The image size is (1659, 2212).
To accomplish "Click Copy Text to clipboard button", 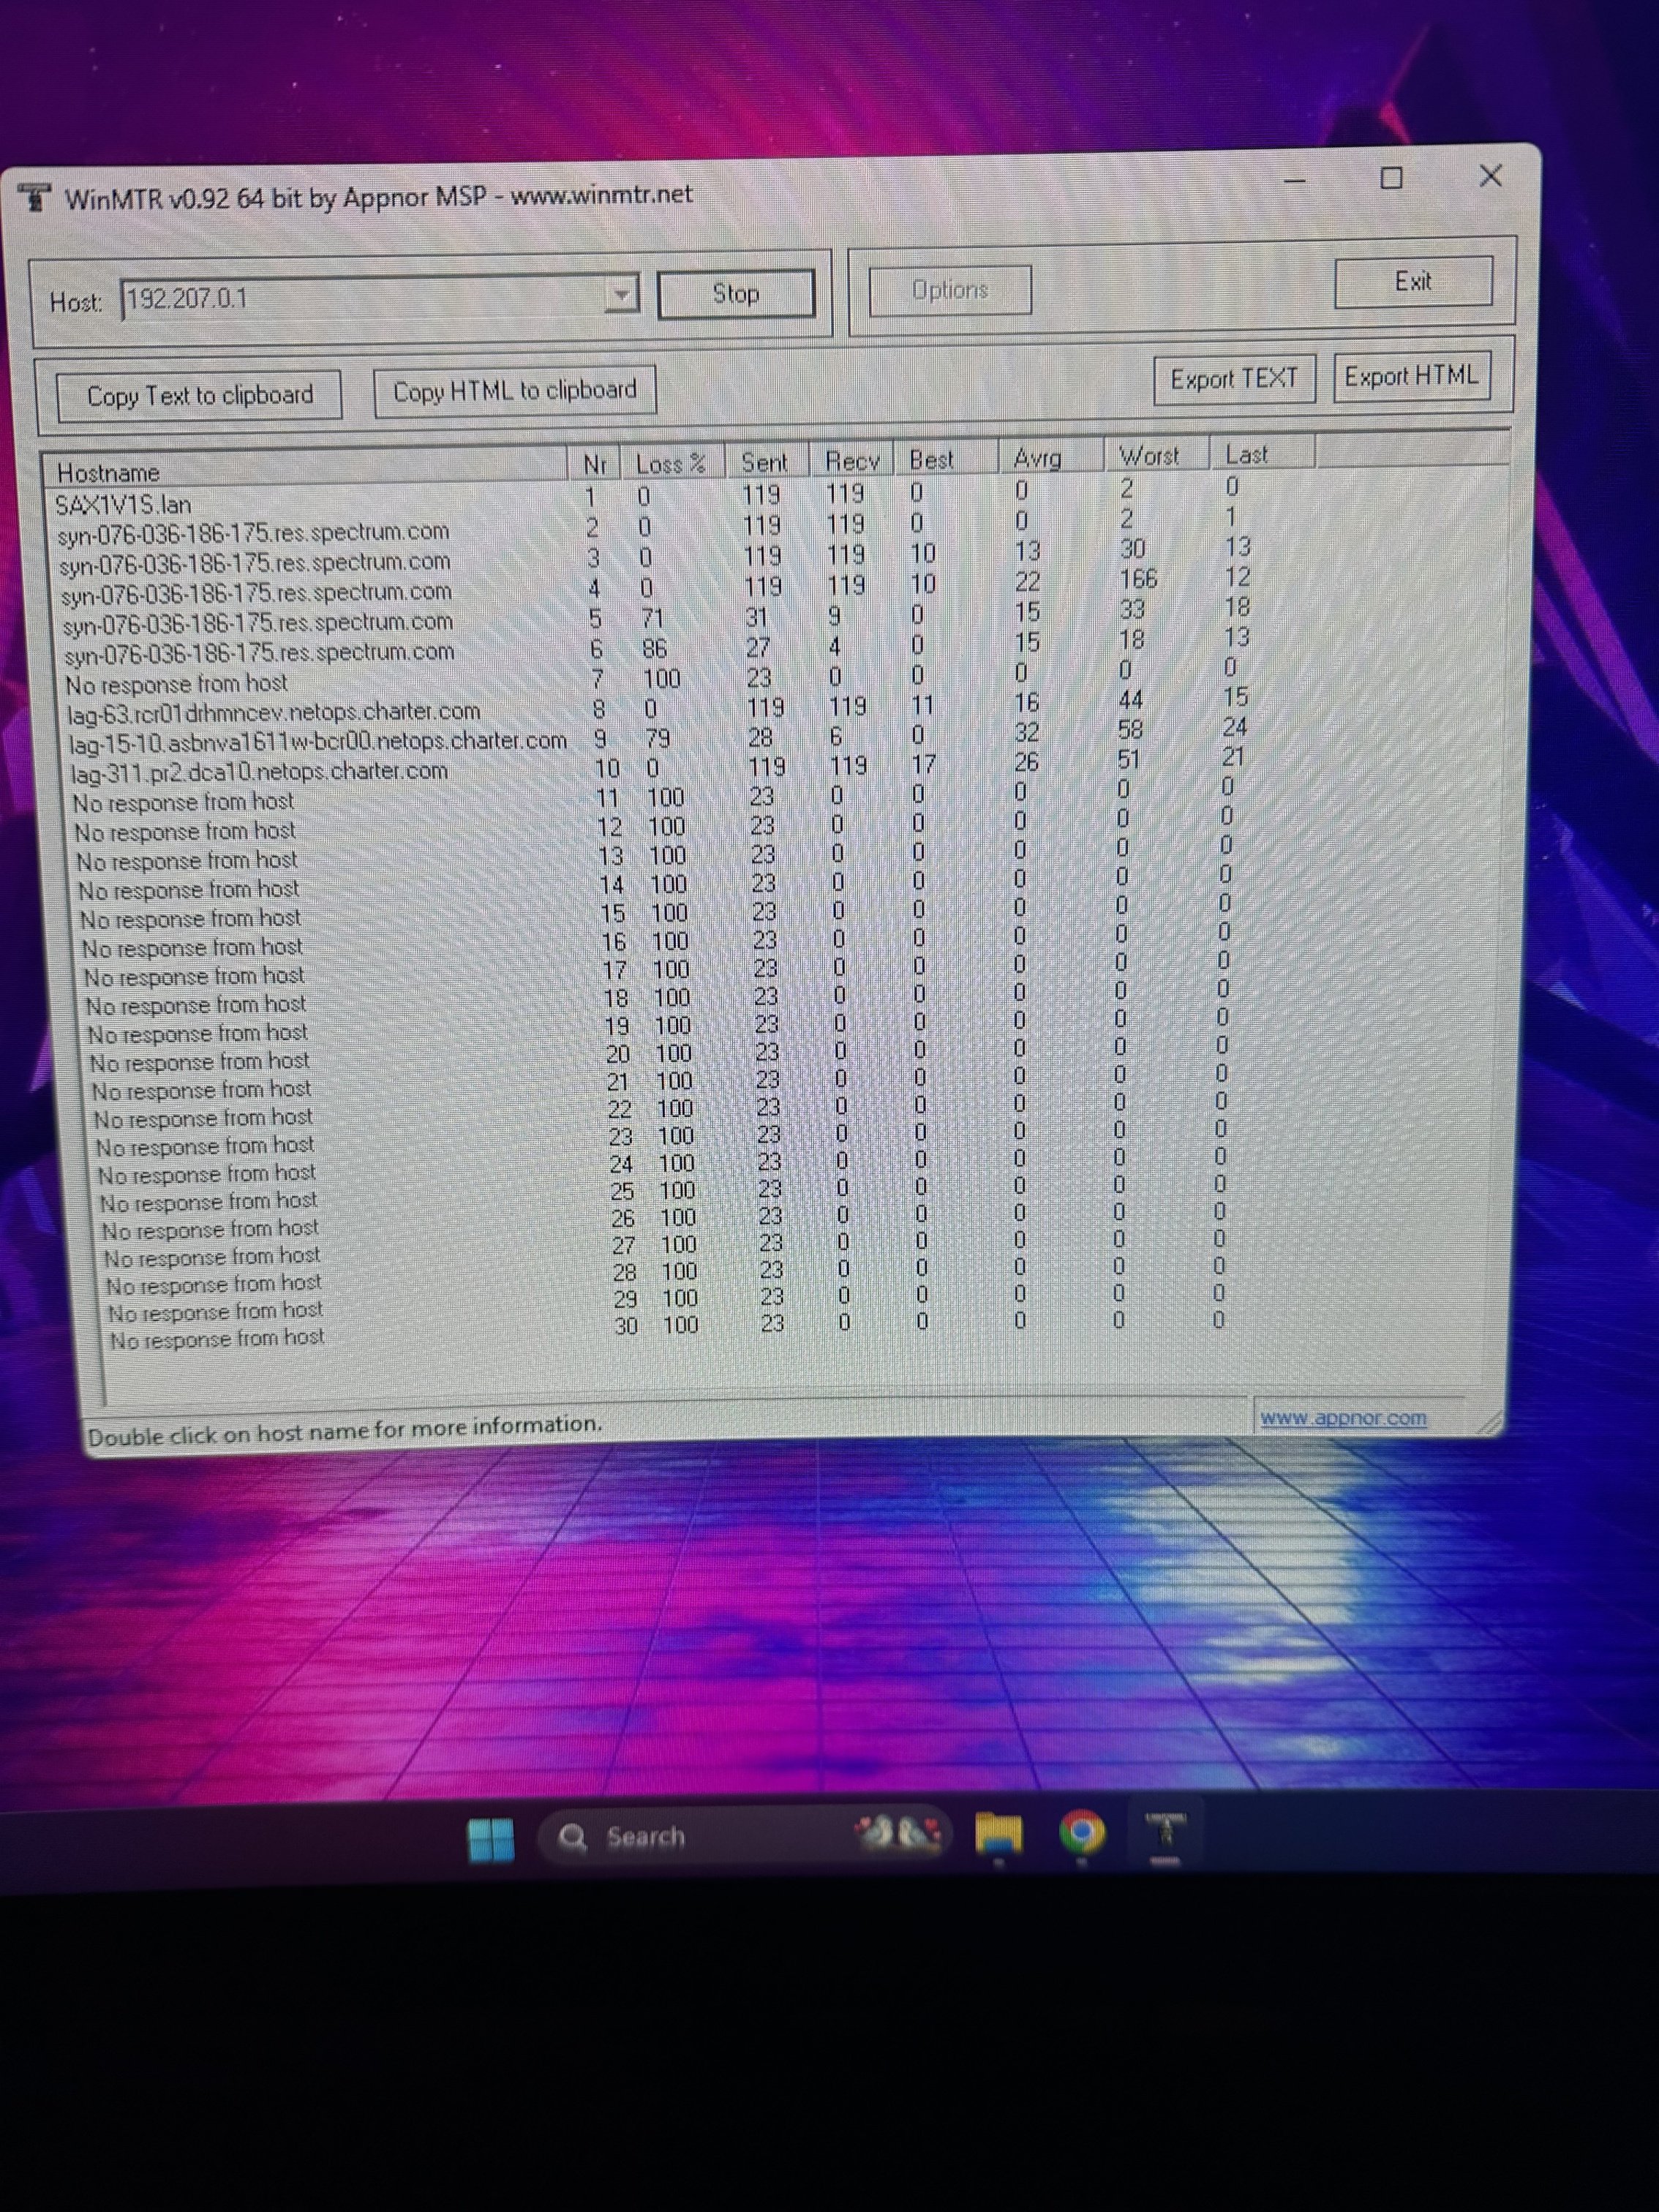I will point(199,396).
